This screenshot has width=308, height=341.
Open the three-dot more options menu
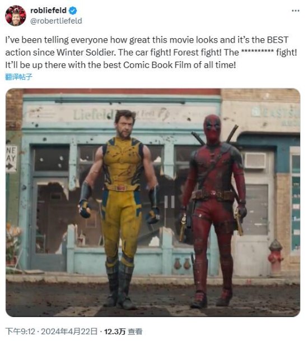click(x=296, y=11)
